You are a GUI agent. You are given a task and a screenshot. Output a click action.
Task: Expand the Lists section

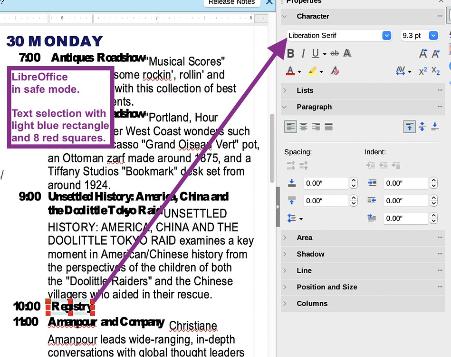click(x=285, y=90)
